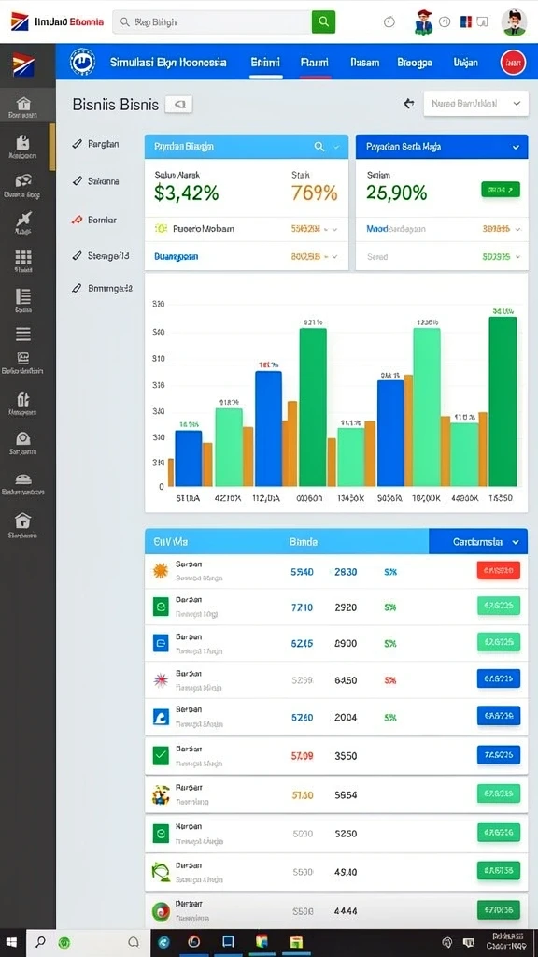Click the magnifier icon in light-blue panel header
Image resolution: width=538 pixels, height=957 pixels.
(x=319, y=147)
